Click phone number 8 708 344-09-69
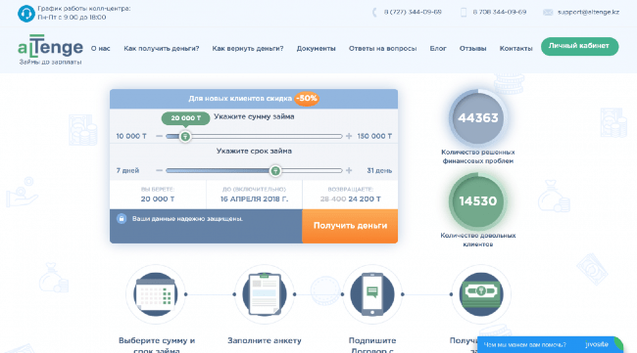Viewport: 637px width, 353px height. point(500,12)
